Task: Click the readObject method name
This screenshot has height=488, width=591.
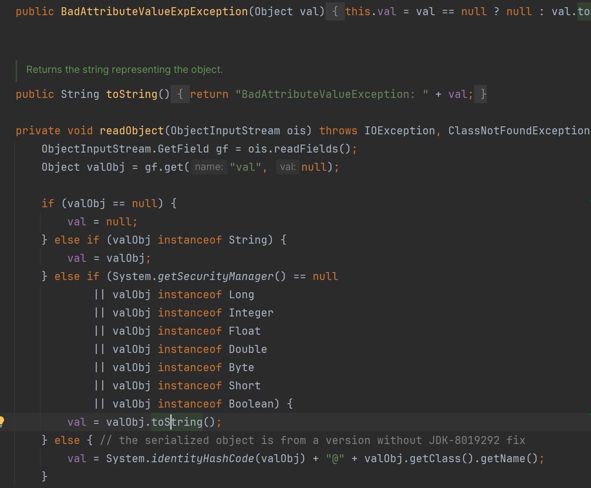Action: pyautogui.click(x=132, y=131)
